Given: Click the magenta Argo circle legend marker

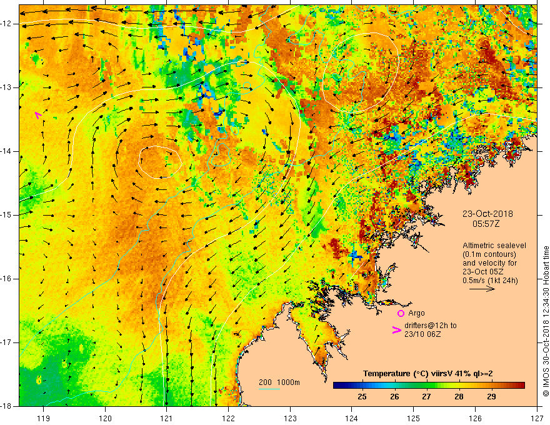Looking at the screenshot, I should pyautogui.click(x=401, y=313).
